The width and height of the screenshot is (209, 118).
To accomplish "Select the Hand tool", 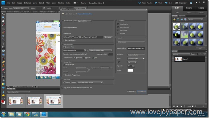I will pos(3,21).
